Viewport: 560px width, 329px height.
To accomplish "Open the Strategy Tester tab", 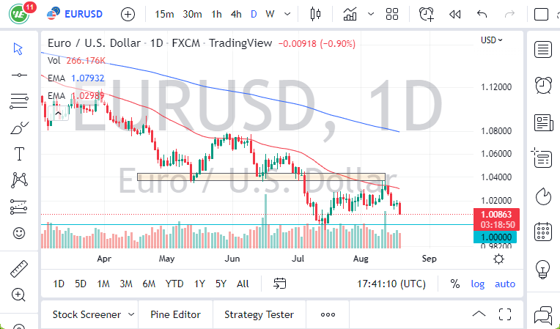I will (x=259, y=314).
